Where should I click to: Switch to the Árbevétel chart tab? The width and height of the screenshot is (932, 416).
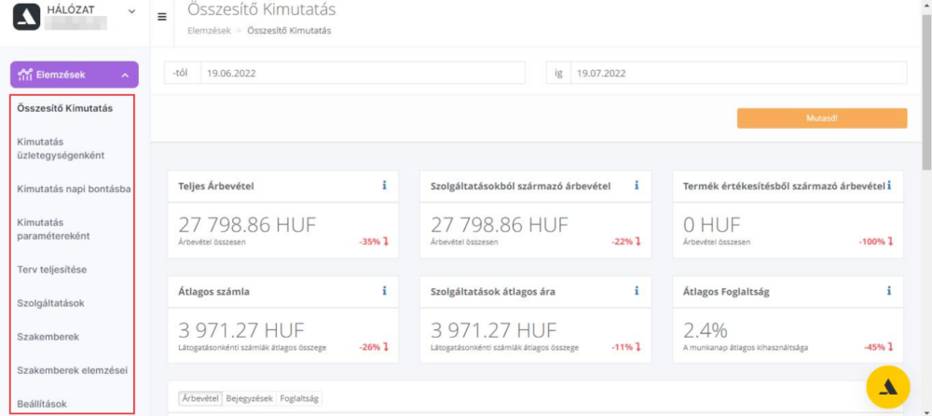pos(200,398)
